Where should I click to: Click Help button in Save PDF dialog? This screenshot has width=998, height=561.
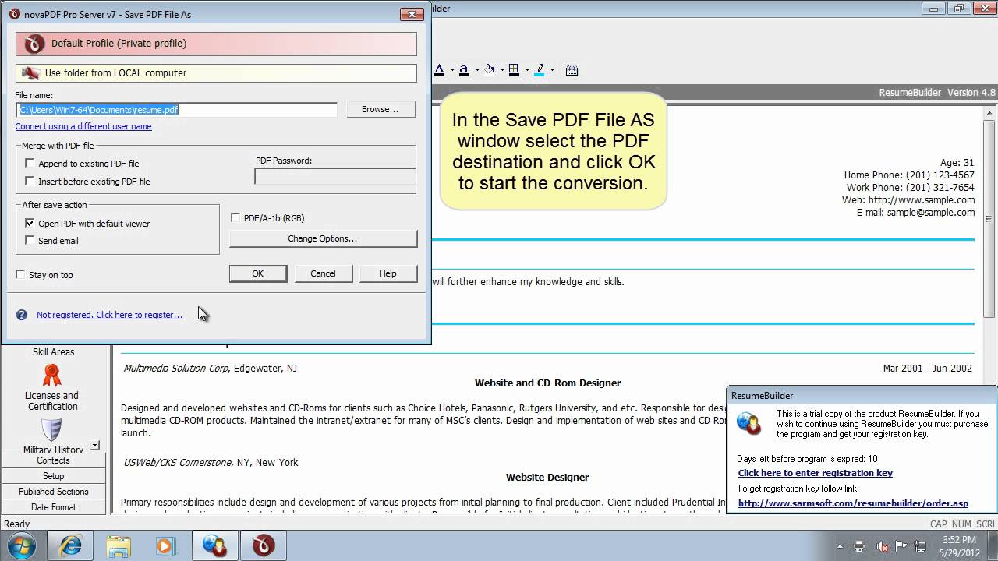click(x=388, y=273)
